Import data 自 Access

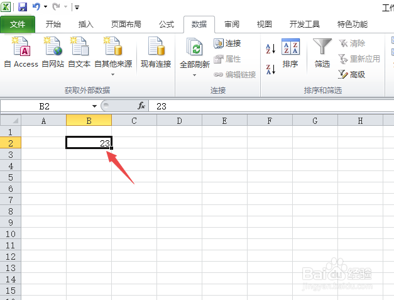click(x=21, y=52)
